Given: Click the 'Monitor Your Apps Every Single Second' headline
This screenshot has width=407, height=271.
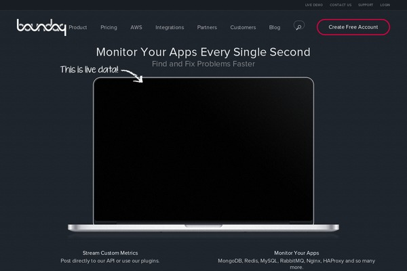Looking at the screenshot, I should point(203,52).
